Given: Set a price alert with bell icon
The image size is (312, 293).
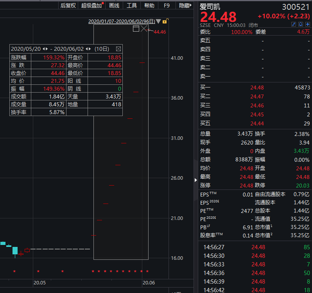Looking at the screenshot, I should click(x=301, y=24).
